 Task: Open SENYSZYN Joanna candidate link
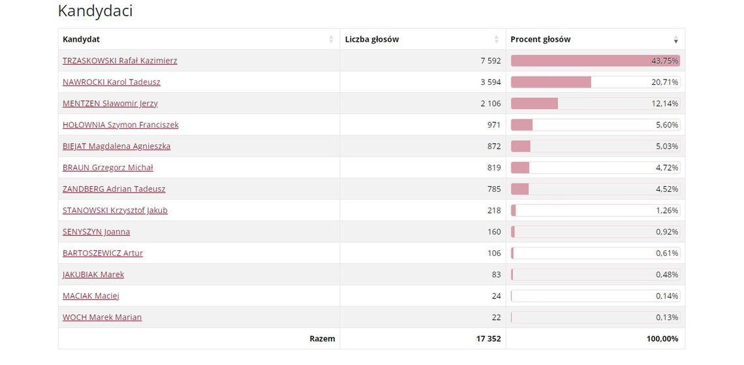(96, 232)
